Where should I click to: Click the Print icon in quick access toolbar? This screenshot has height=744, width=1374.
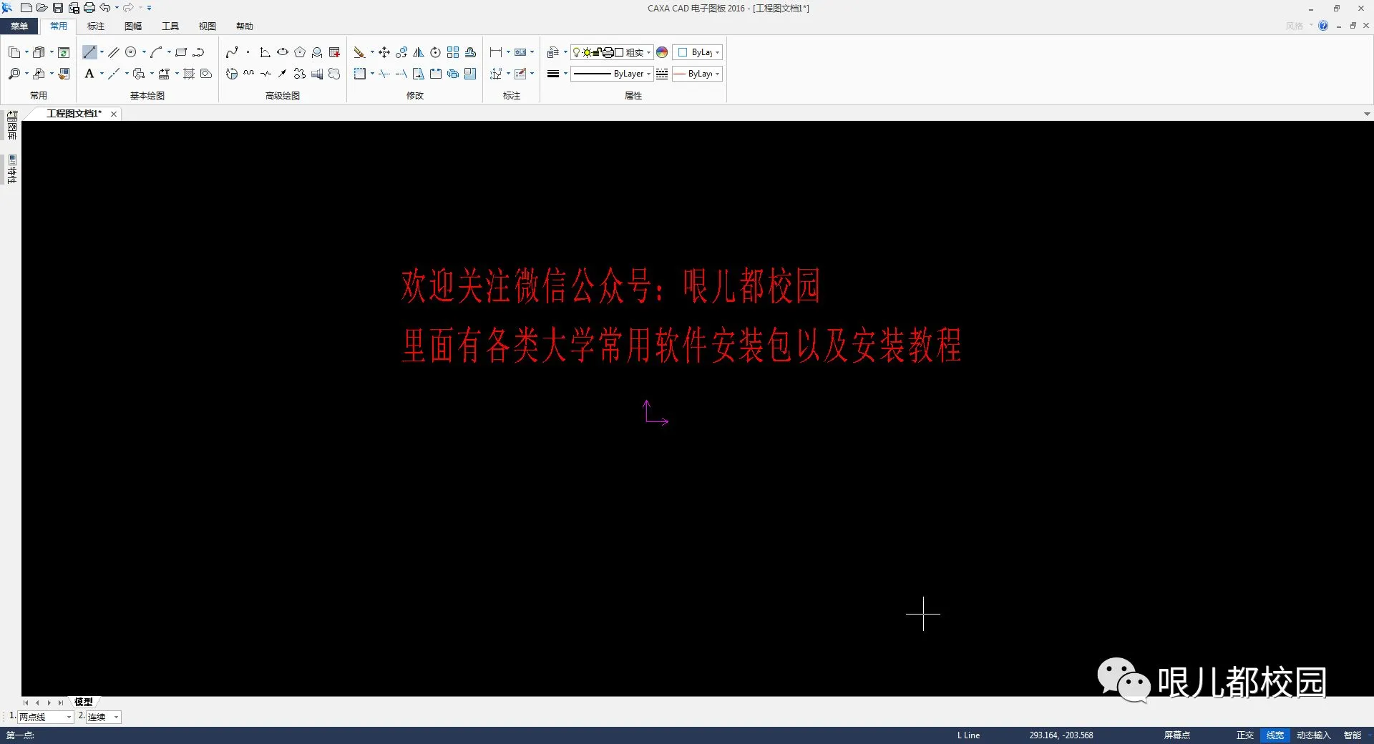pos(89,8)
